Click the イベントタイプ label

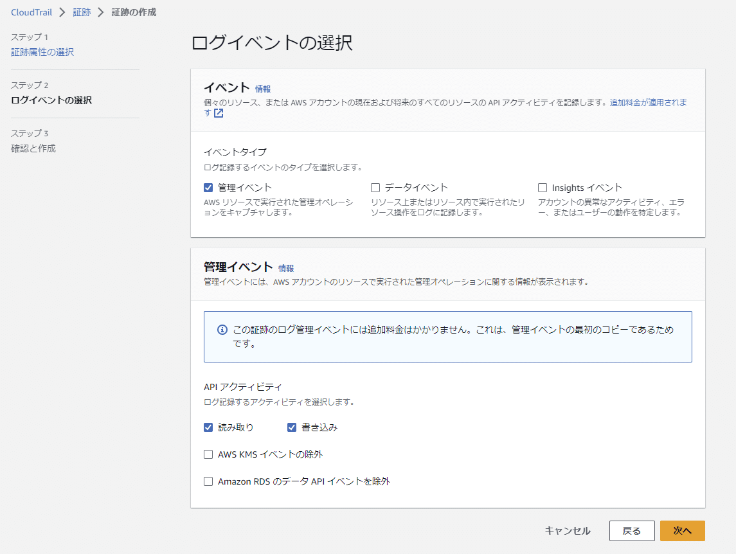click(235, 152)
